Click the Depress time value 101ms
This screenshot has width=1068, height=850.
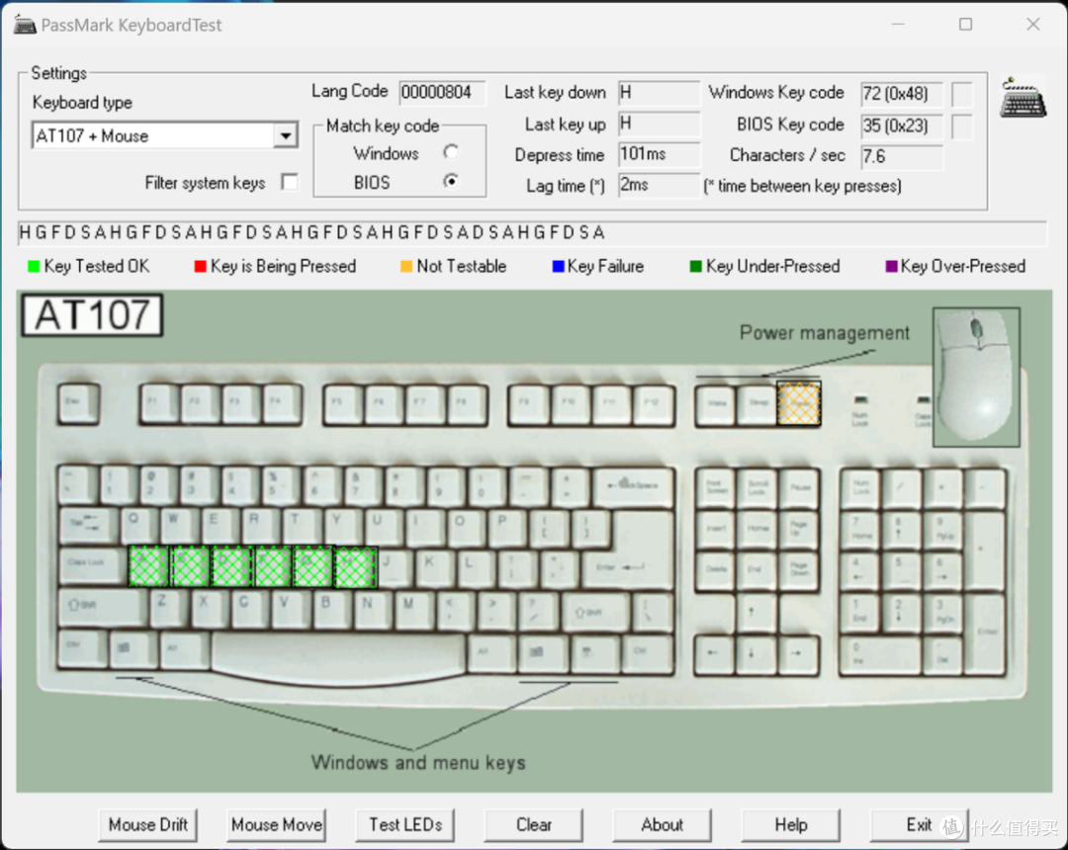(x=659, y=154)
